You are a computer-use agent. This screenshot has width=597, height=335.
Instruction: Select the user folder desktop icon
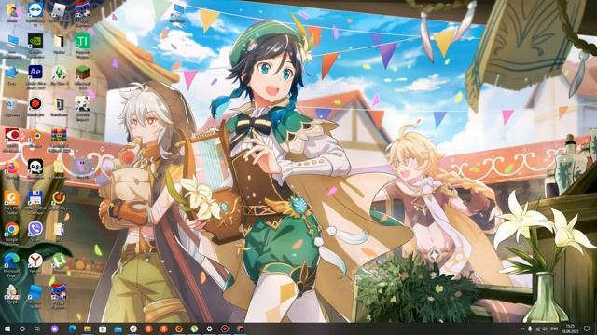[12, 10]
